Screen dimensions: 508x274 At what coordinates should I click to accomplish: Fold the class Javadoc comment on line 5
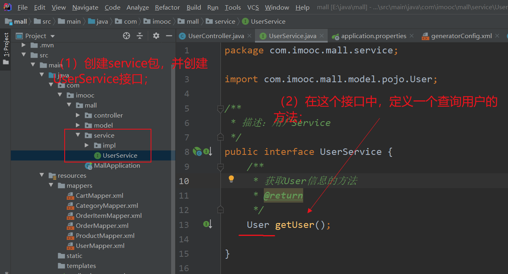(x=220, y=108)
